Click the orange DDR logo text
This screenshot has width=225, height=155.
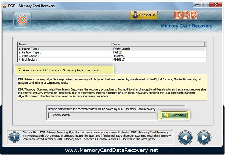(x=186, y=16)
